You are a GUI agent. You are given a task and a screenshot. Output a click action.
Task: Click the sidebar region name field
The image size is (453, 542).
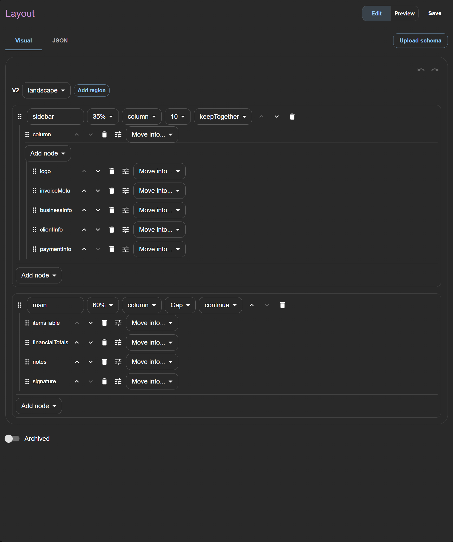pyautogui.click(x=55, y=117)
